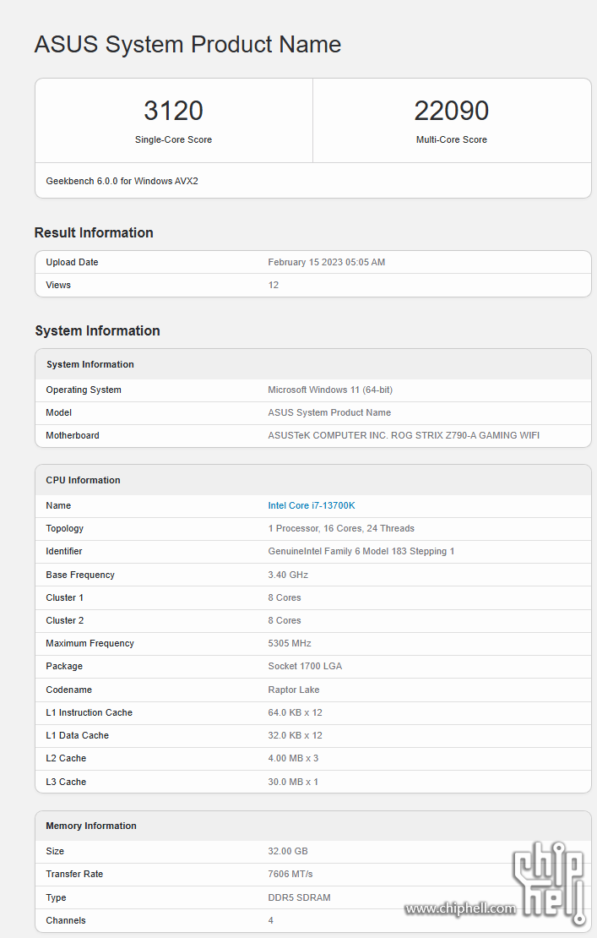Click the Cluster 2 label
Viewport: 597px width, 938px height.
[64, 620]
